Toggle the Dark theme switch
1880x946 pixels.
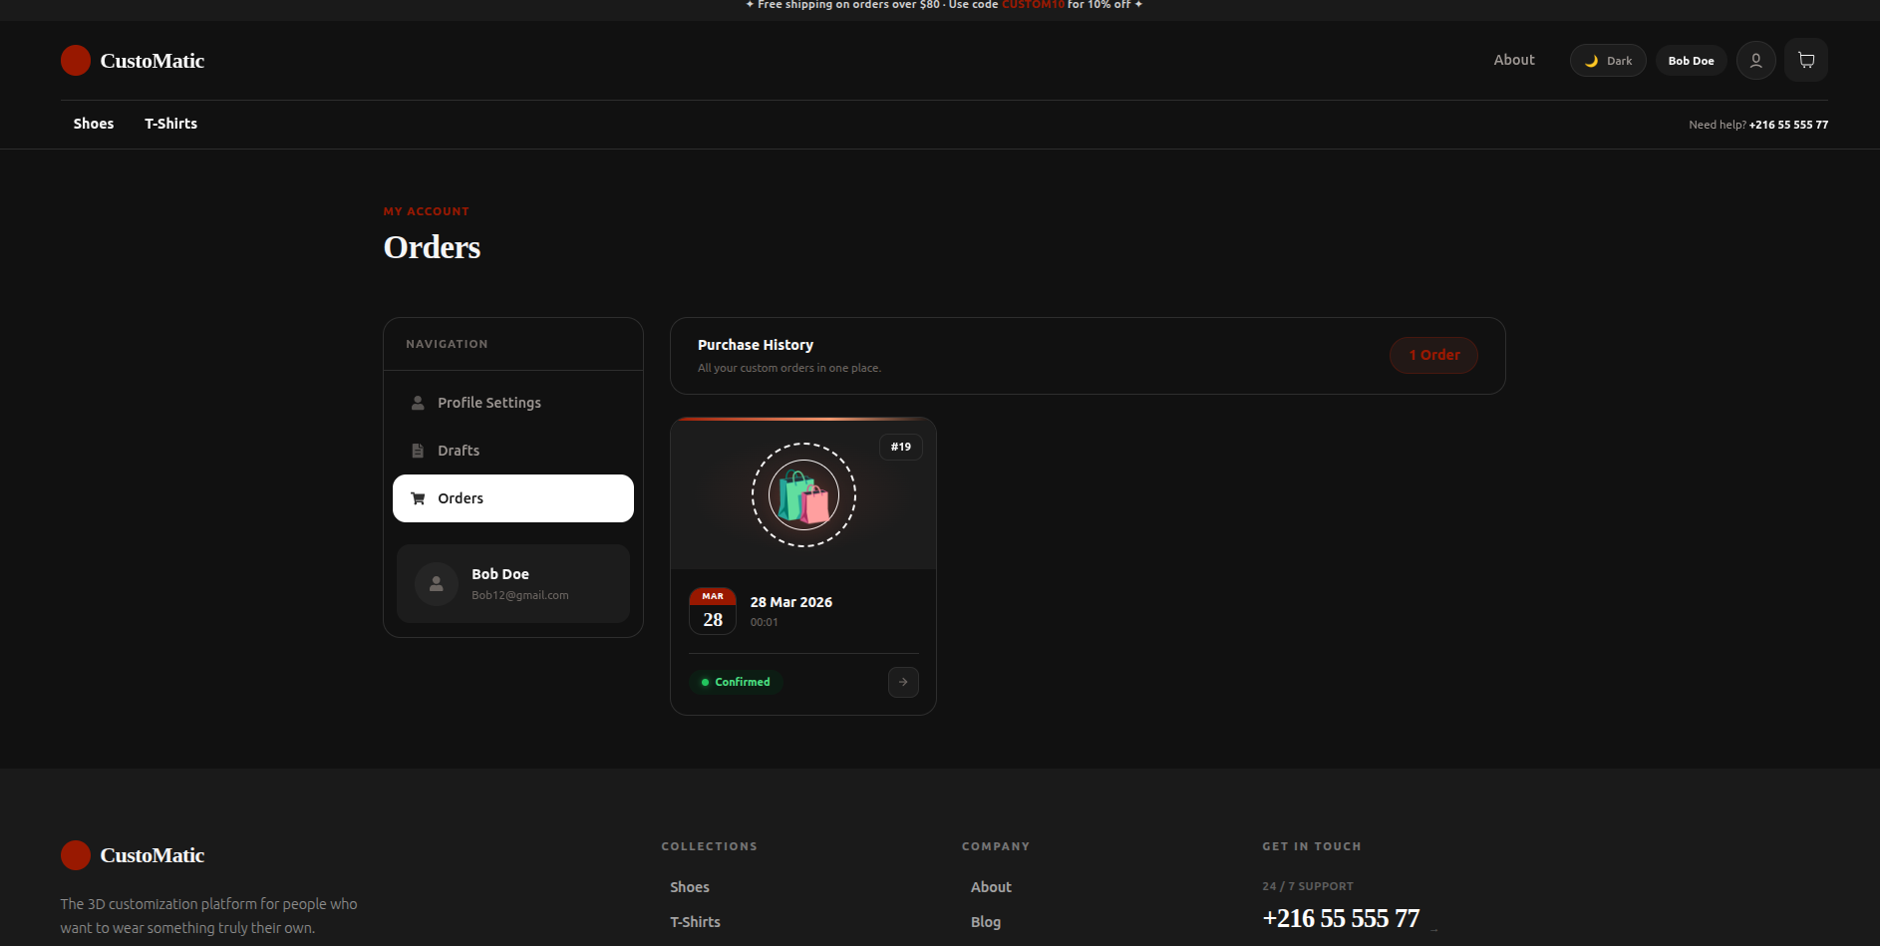point(1608,61)
